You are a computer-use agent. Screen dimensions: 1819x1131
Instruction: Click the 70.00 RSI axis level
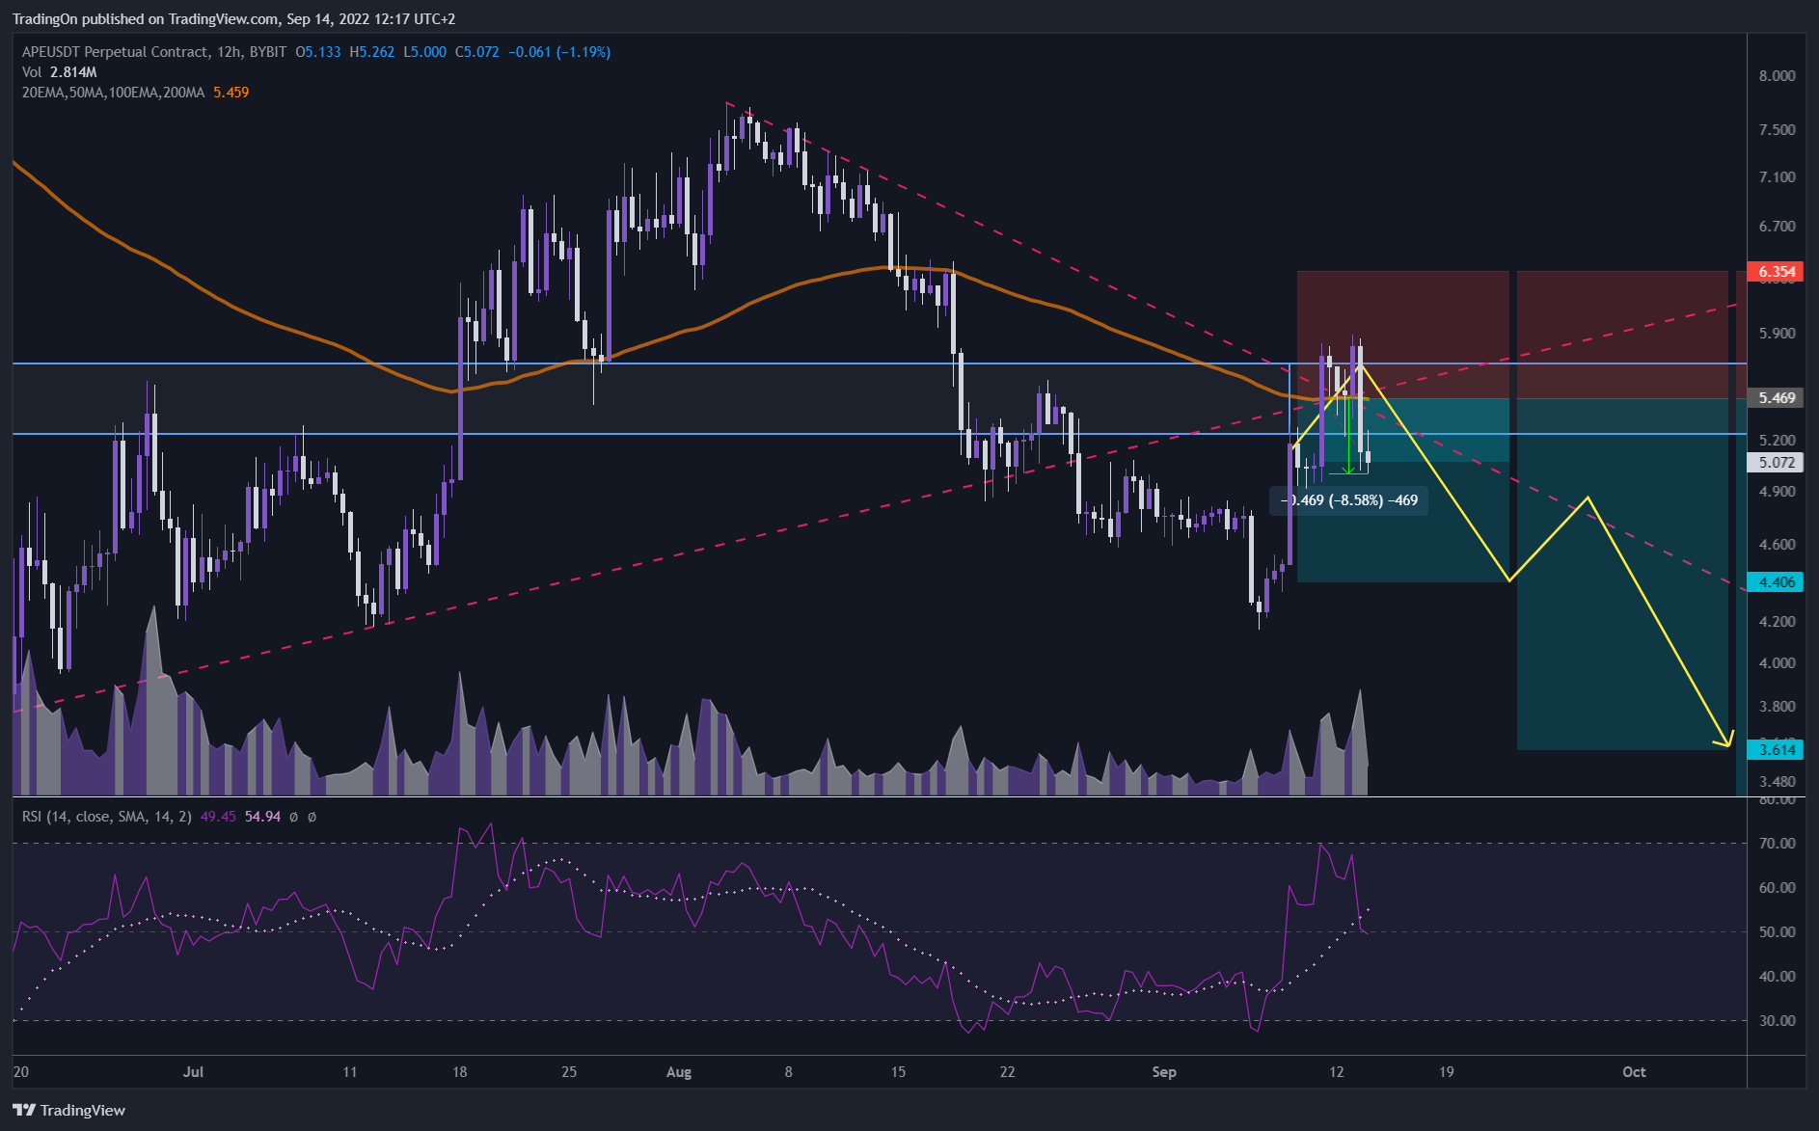1777,844
